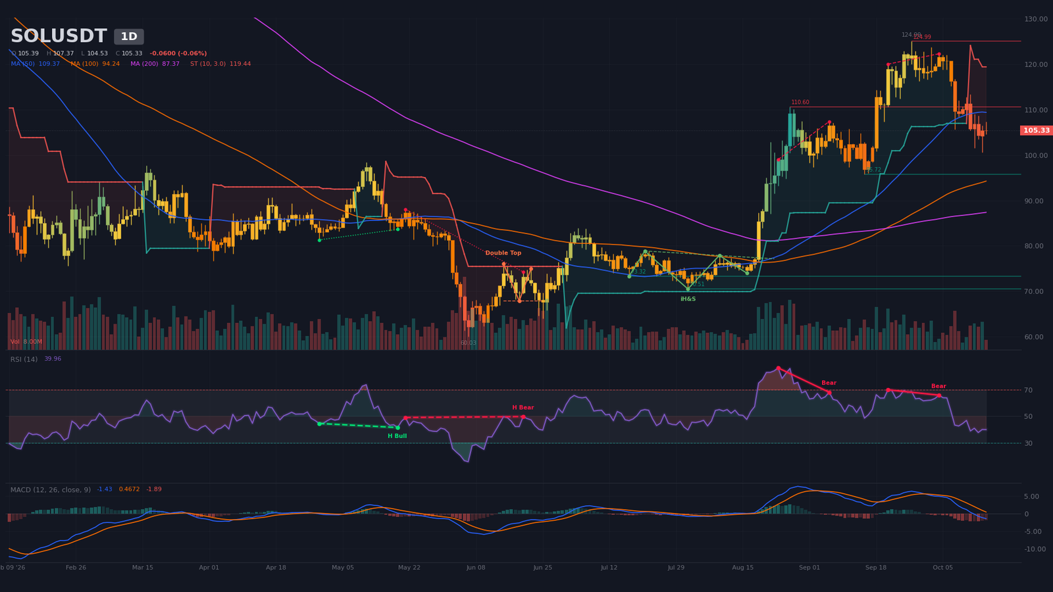Click the MACD (12, 26, close, 9) label
Screen dimensions: 1053x592
coord(51,489)
